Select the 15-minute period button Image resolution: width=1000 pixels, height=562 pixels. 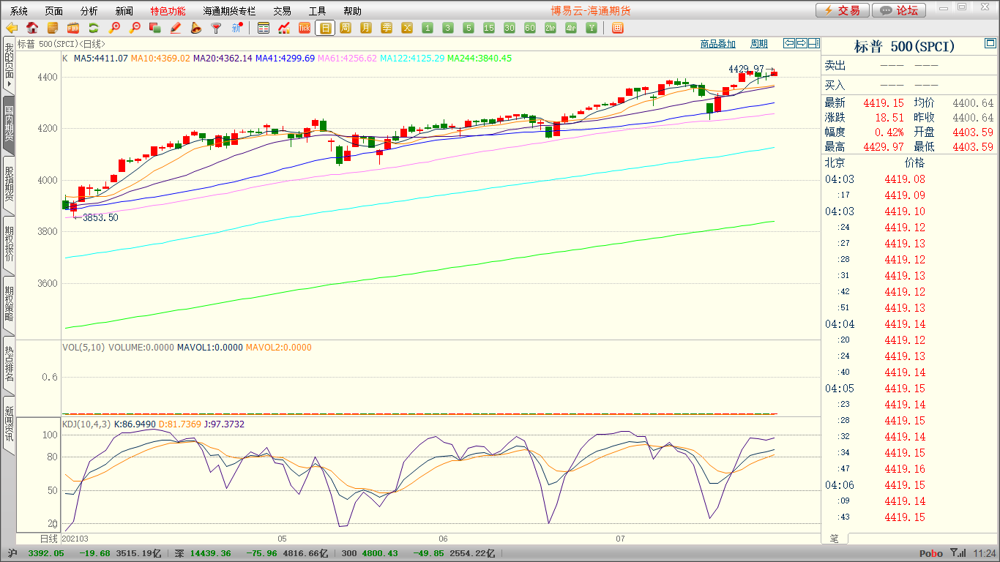(x=489, y=29)
